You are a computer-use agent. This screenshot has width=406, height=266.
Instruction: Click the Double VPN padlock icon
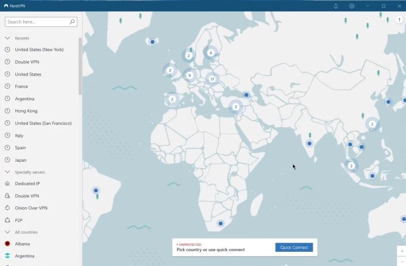click(x=8, y=196)
